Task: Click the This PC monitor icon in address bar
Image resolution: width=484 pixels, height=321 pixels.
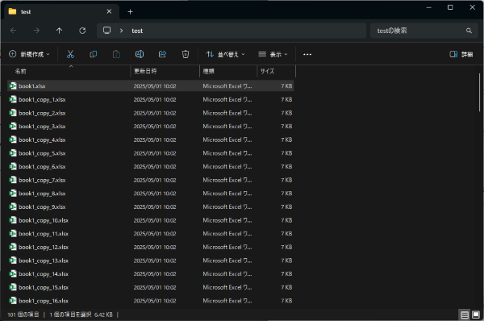Action: (x=106, y=31)
